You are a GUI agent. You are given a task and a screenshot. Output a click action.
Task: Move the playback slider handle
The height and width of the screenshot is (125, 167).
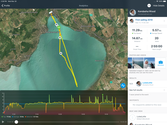pos(16,122)
